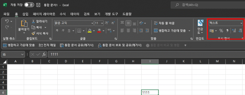Screen dimensions: 245x95
Task: Expand the underline style dropdown arrow
Action: click(73, 31)
